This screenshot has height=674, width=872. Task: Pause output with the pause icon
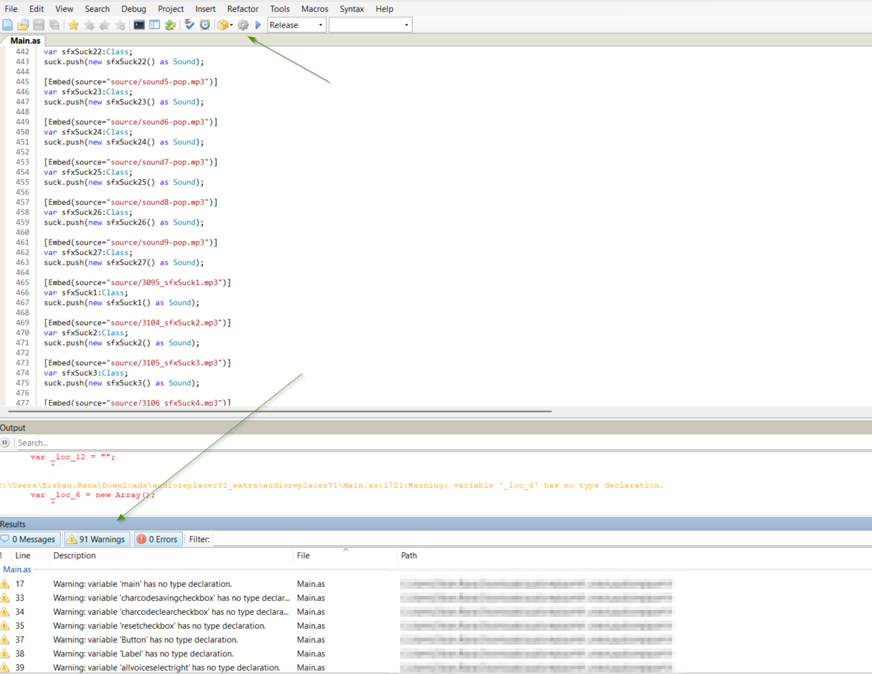click(x=5, y=443)
